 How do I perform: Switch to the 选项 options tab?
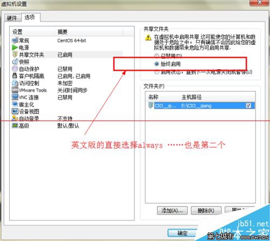[30, 17]
